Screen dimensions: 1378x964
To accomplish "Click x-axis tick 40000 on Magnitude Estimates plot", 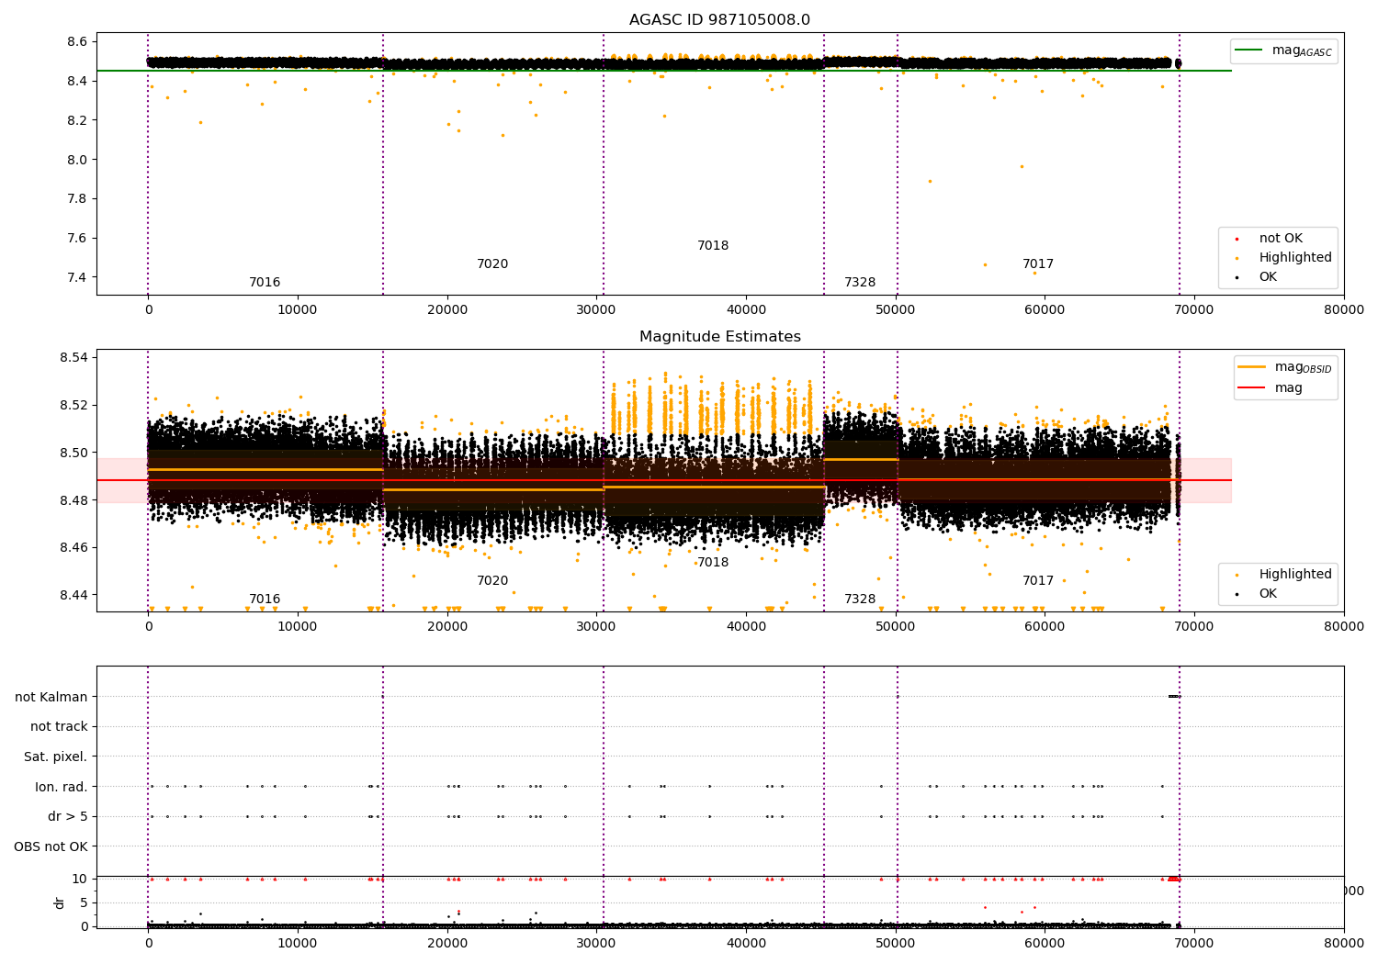I will point(746,627).
